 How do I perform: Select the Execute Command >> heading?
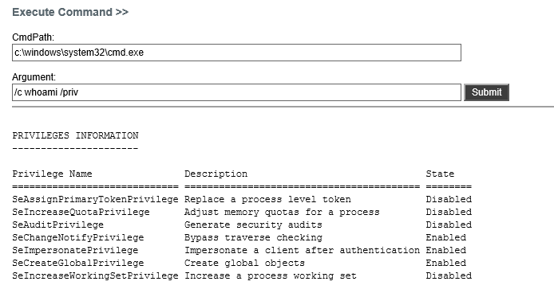[x=70, y=12]
